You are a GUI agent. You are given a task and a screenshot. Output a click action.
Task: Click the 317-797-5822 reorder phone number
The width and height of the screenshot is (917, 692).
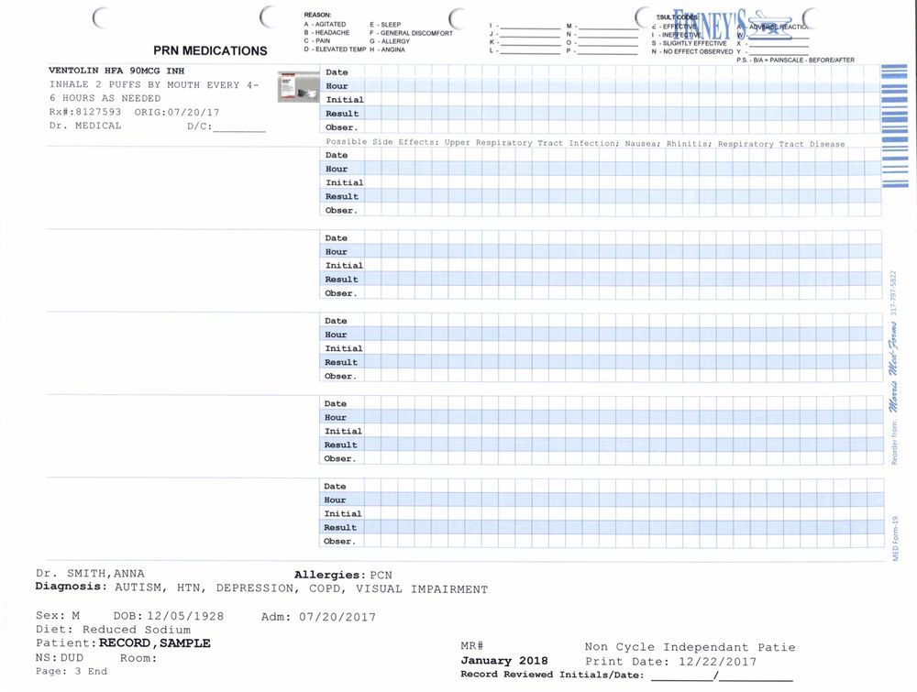click(893, 293)
